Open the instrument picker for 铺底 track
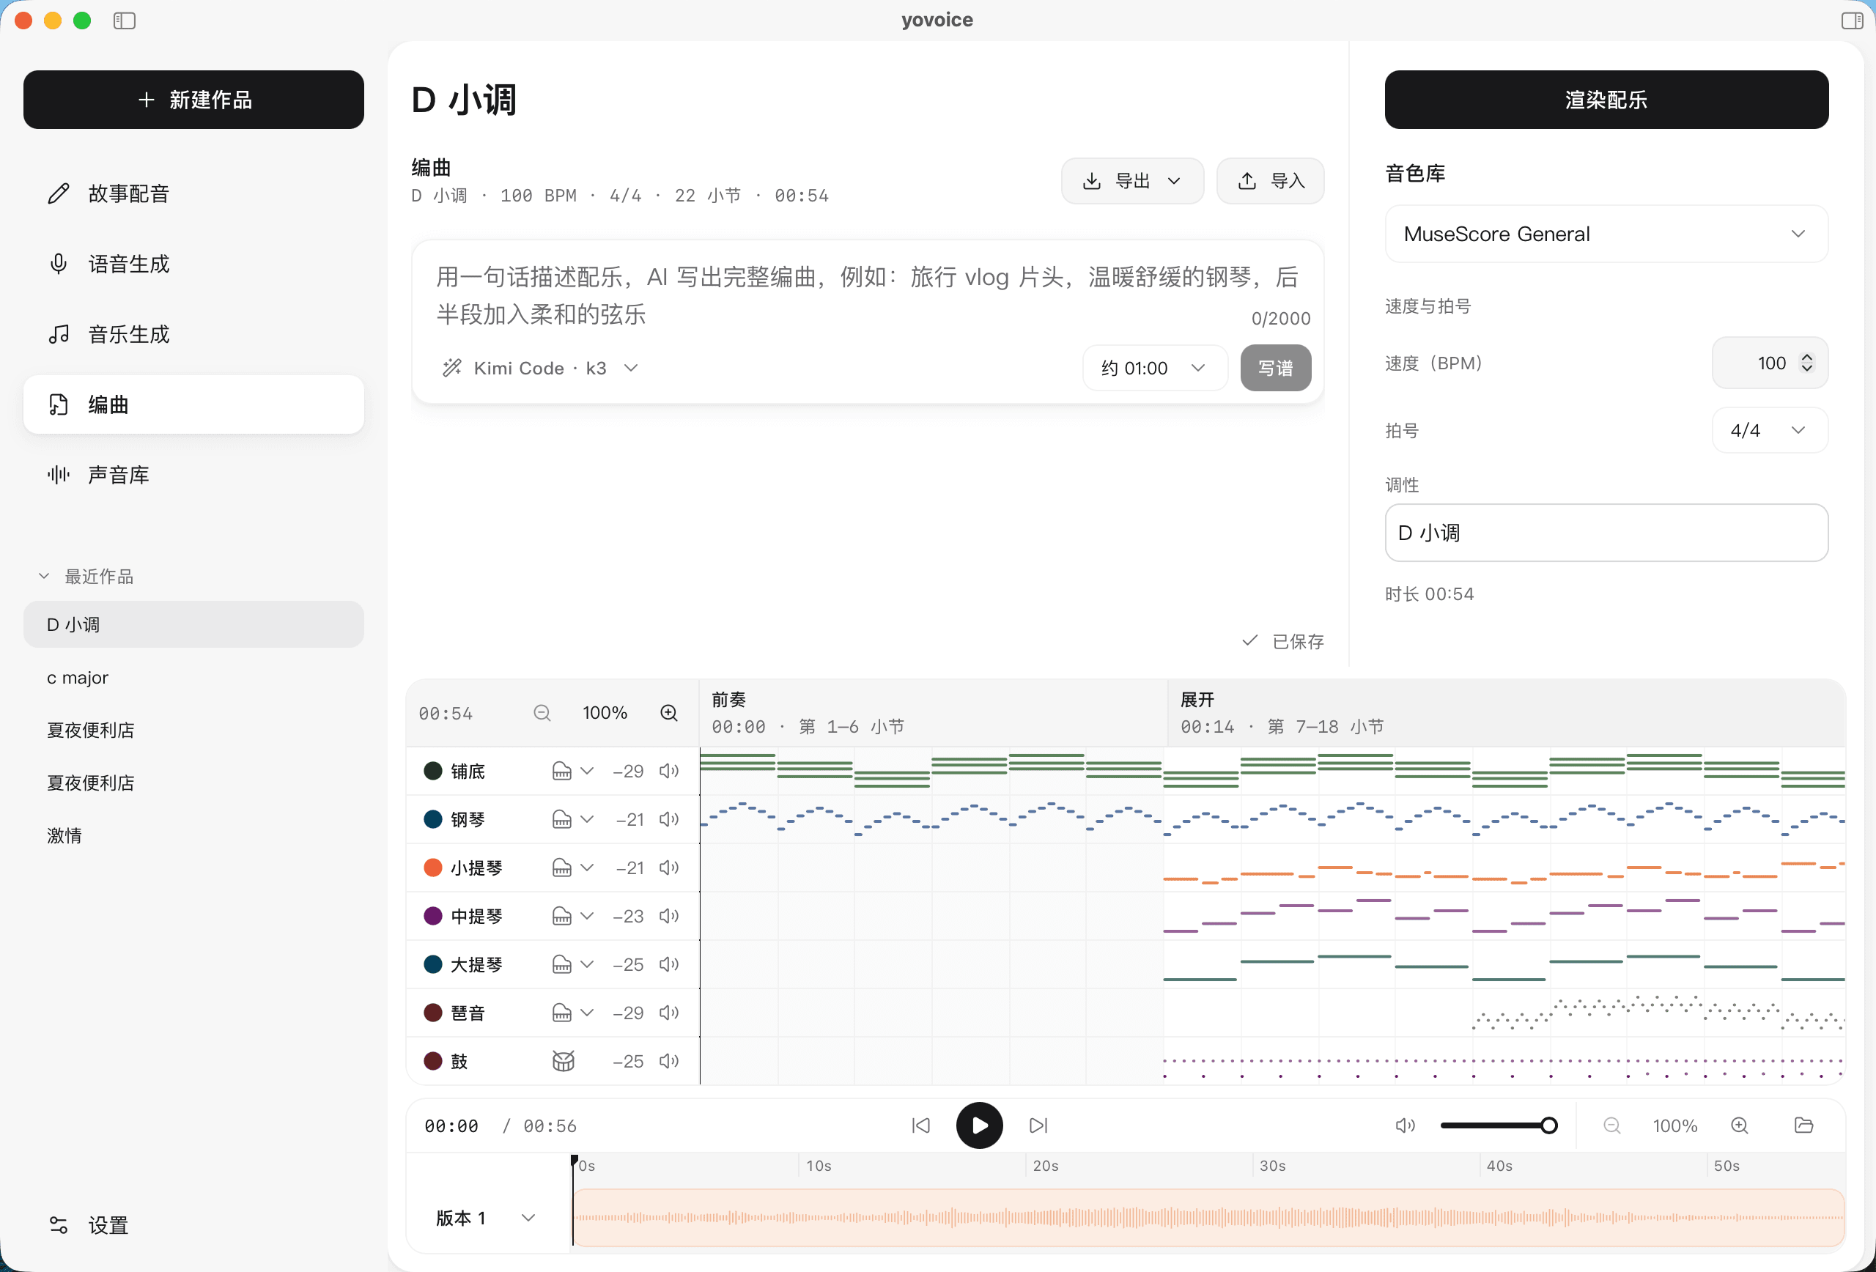 (572, 771)
